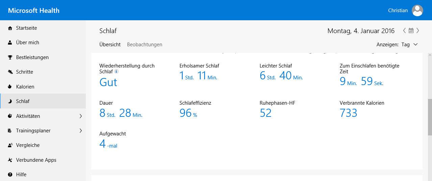
Task: Open Christian's profile avatar
Action: (x=417, y=10)
